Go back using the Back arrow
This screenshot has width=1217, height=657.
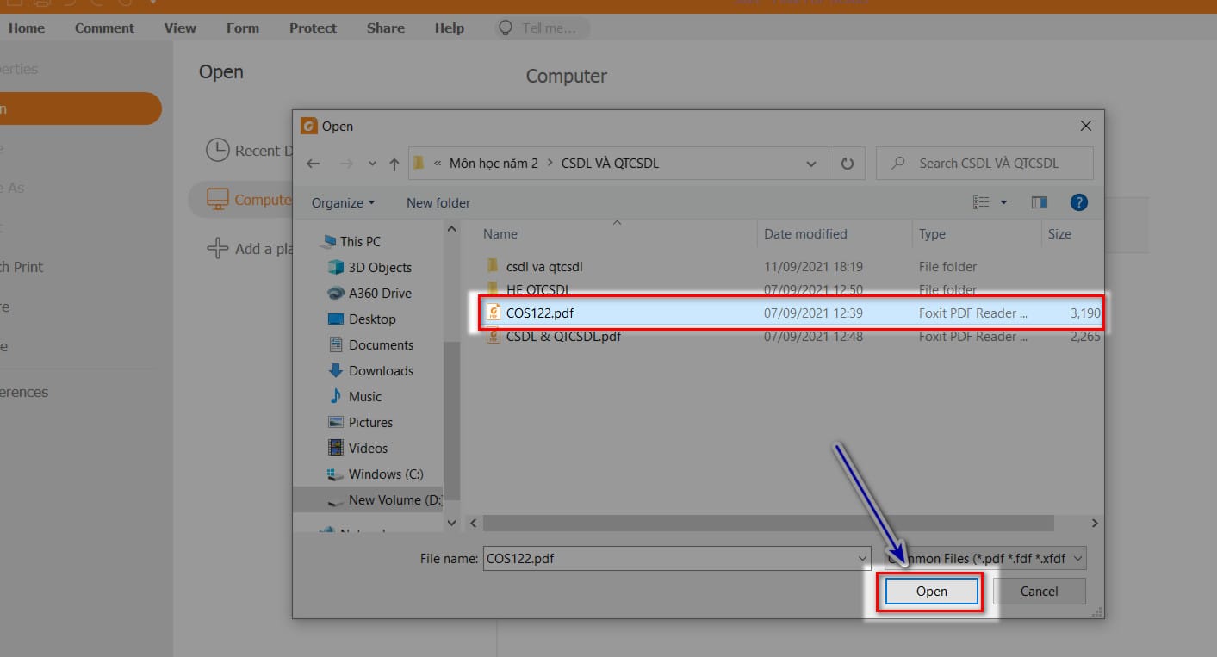click(x=313, y=163)
